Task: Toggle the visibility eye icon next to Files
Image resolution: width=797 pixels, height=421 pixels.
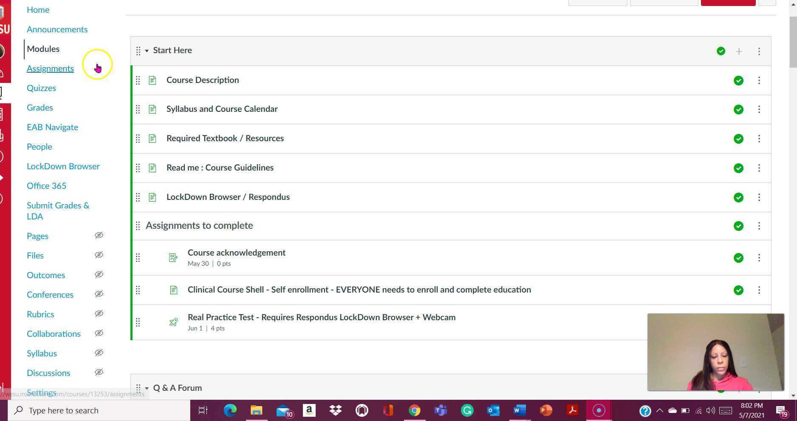Action: coord(99,255)
